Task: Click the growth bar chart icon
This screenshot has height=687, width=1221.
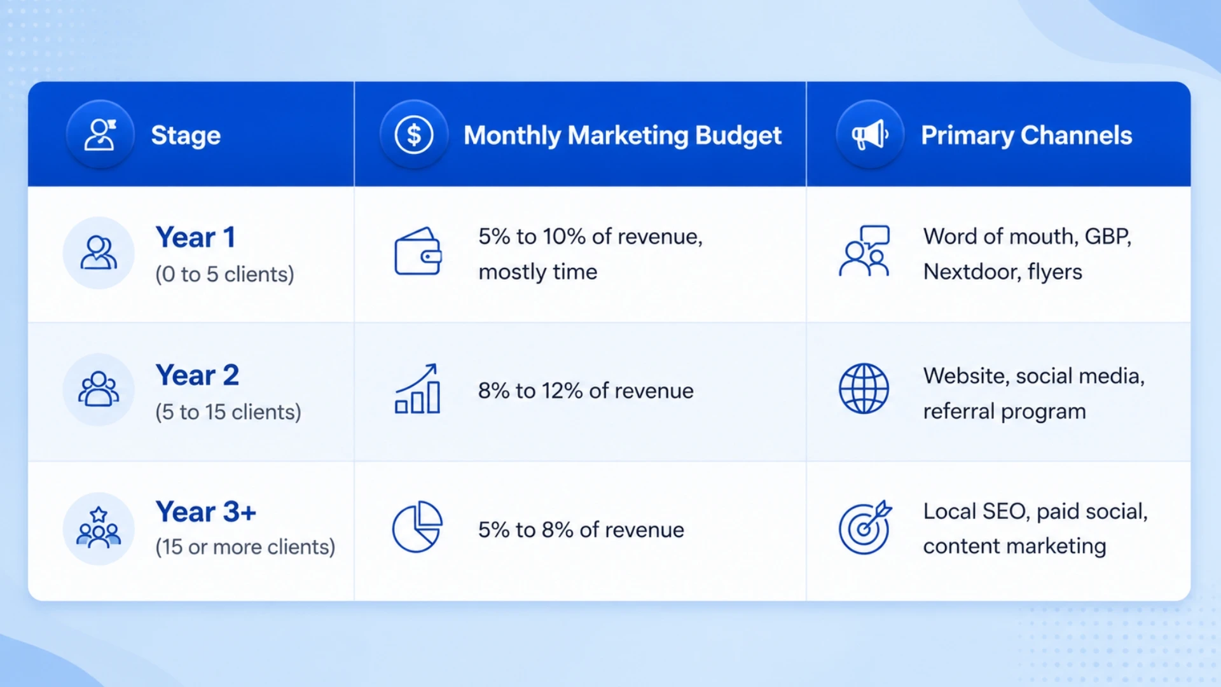Action: click(x=418, y=389)
